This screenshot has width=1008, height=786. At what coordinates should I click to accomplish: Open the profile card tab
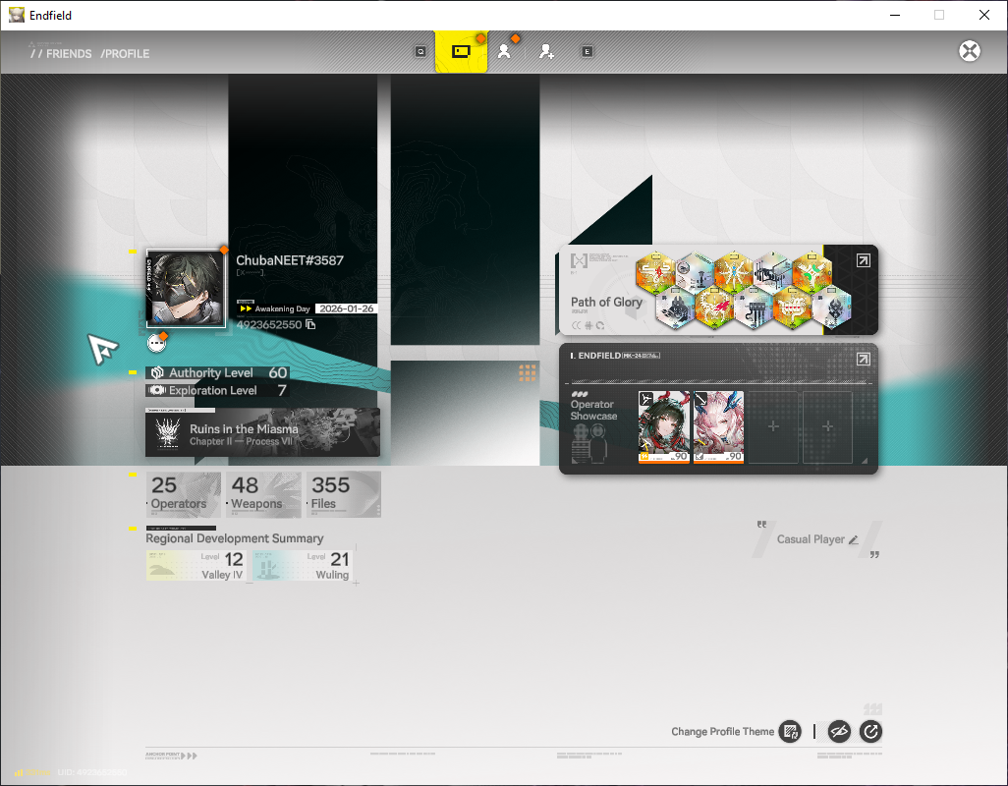[461, 51]
